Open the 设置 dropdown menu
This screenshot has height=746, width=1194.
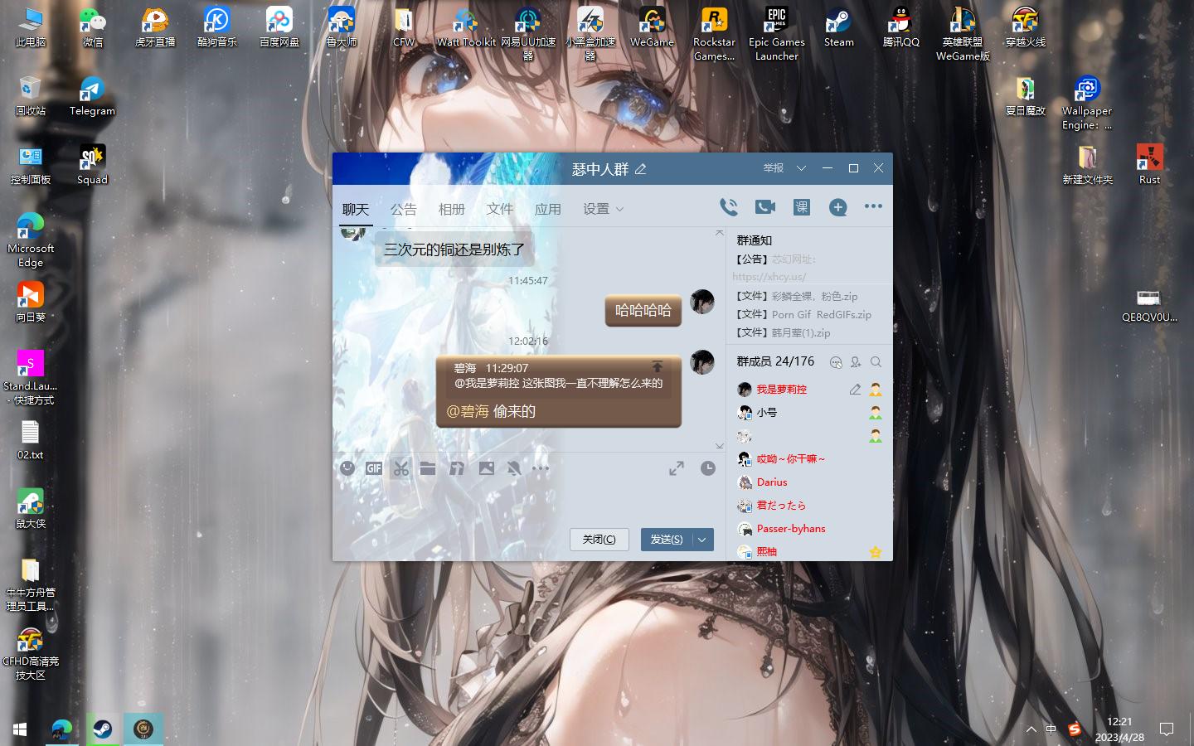(603, 209)
